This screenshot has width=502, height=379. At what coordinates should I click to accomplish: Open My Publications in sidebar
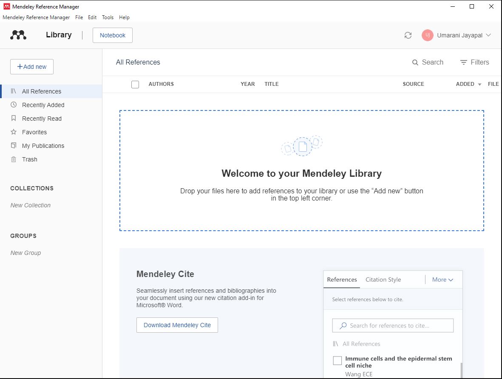click(51, 146)
